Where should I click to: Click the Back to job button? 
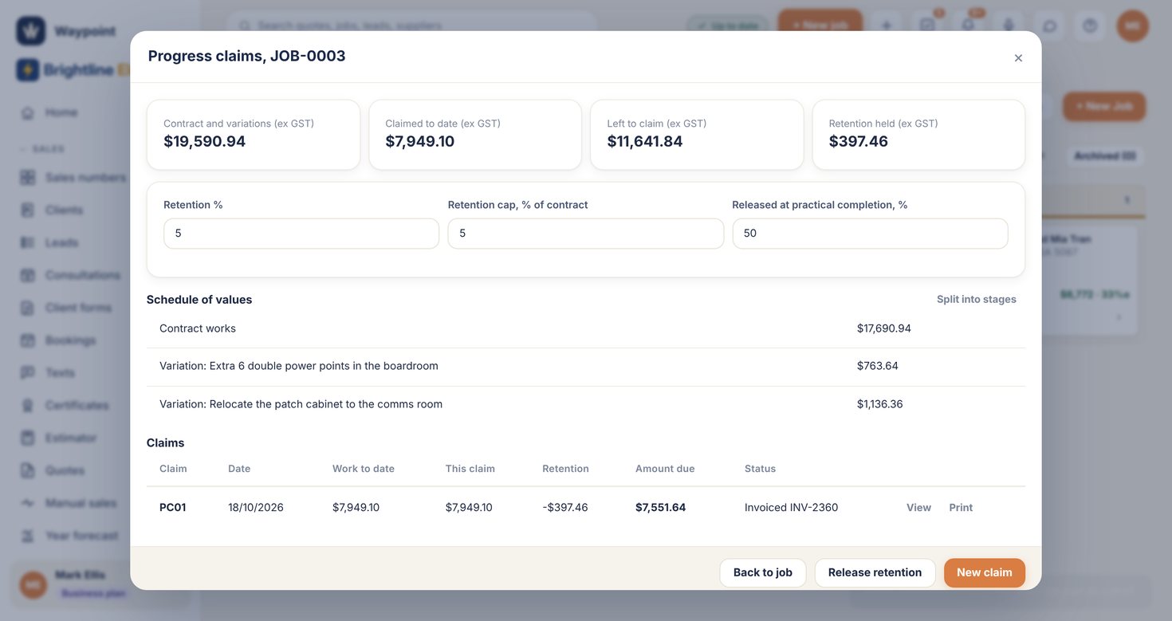tap(762, 572)
